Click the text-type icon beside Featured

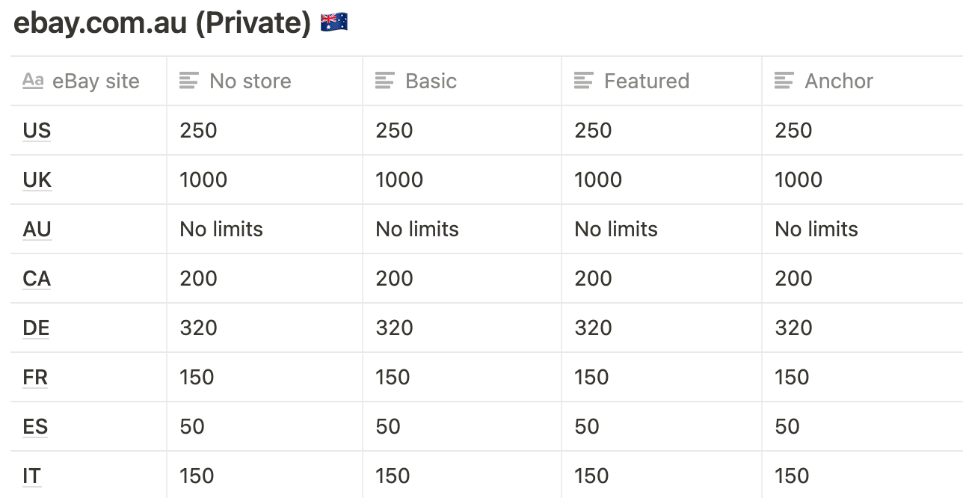(x=583, y=81)
